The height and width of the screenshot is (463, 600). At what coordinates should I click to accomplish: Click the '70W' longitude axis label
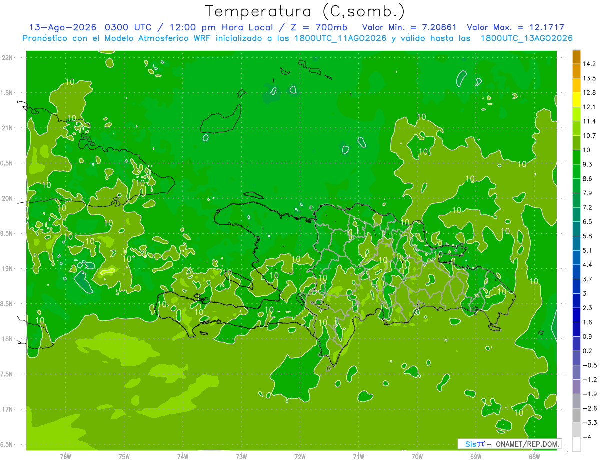[417, 456]
